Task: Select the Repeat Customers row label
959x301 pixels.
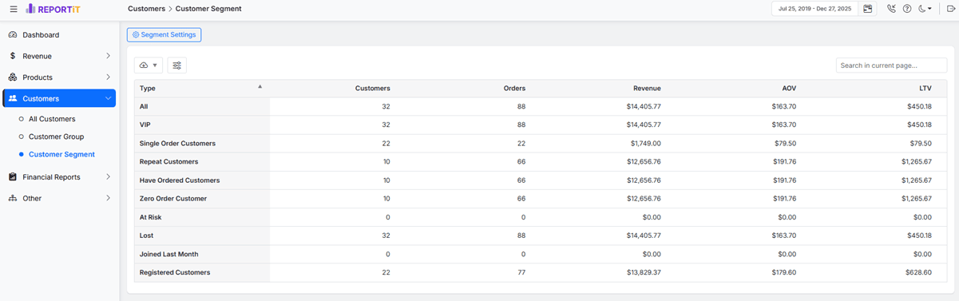Action: point(169,161)
